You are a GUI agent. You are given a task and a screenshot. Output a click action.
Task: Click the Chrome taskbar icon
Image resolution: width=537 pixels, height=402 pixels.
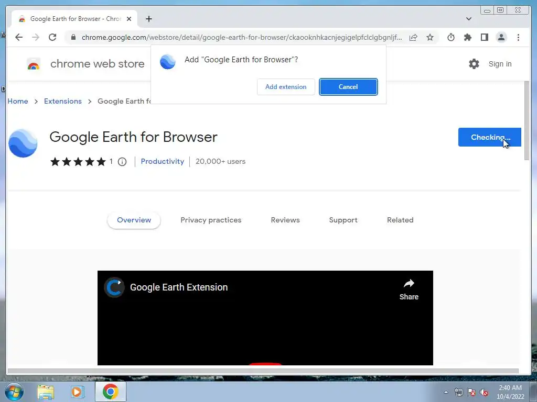tap(110, 392)
